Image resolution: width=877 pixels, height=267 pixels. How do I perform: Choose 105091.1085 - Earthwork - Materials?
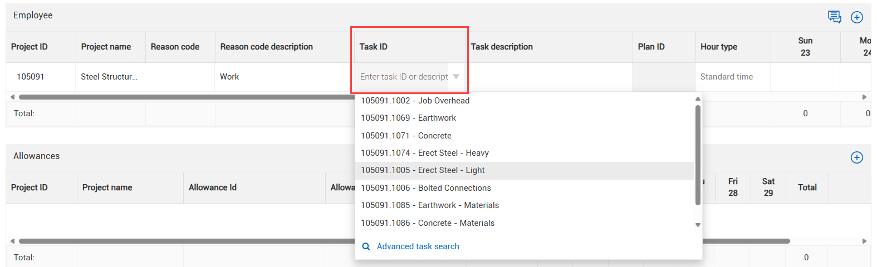(429, 205)
